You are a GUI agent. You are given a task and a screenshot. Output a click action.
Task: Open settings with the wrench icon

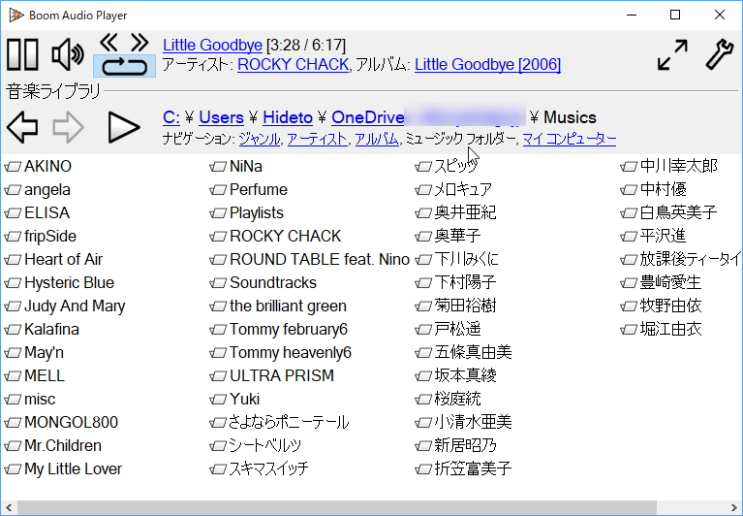coord(720,55)
